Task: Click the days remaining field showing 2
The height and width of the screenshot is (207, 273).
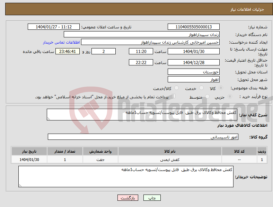Action: [x=104, y=52]
